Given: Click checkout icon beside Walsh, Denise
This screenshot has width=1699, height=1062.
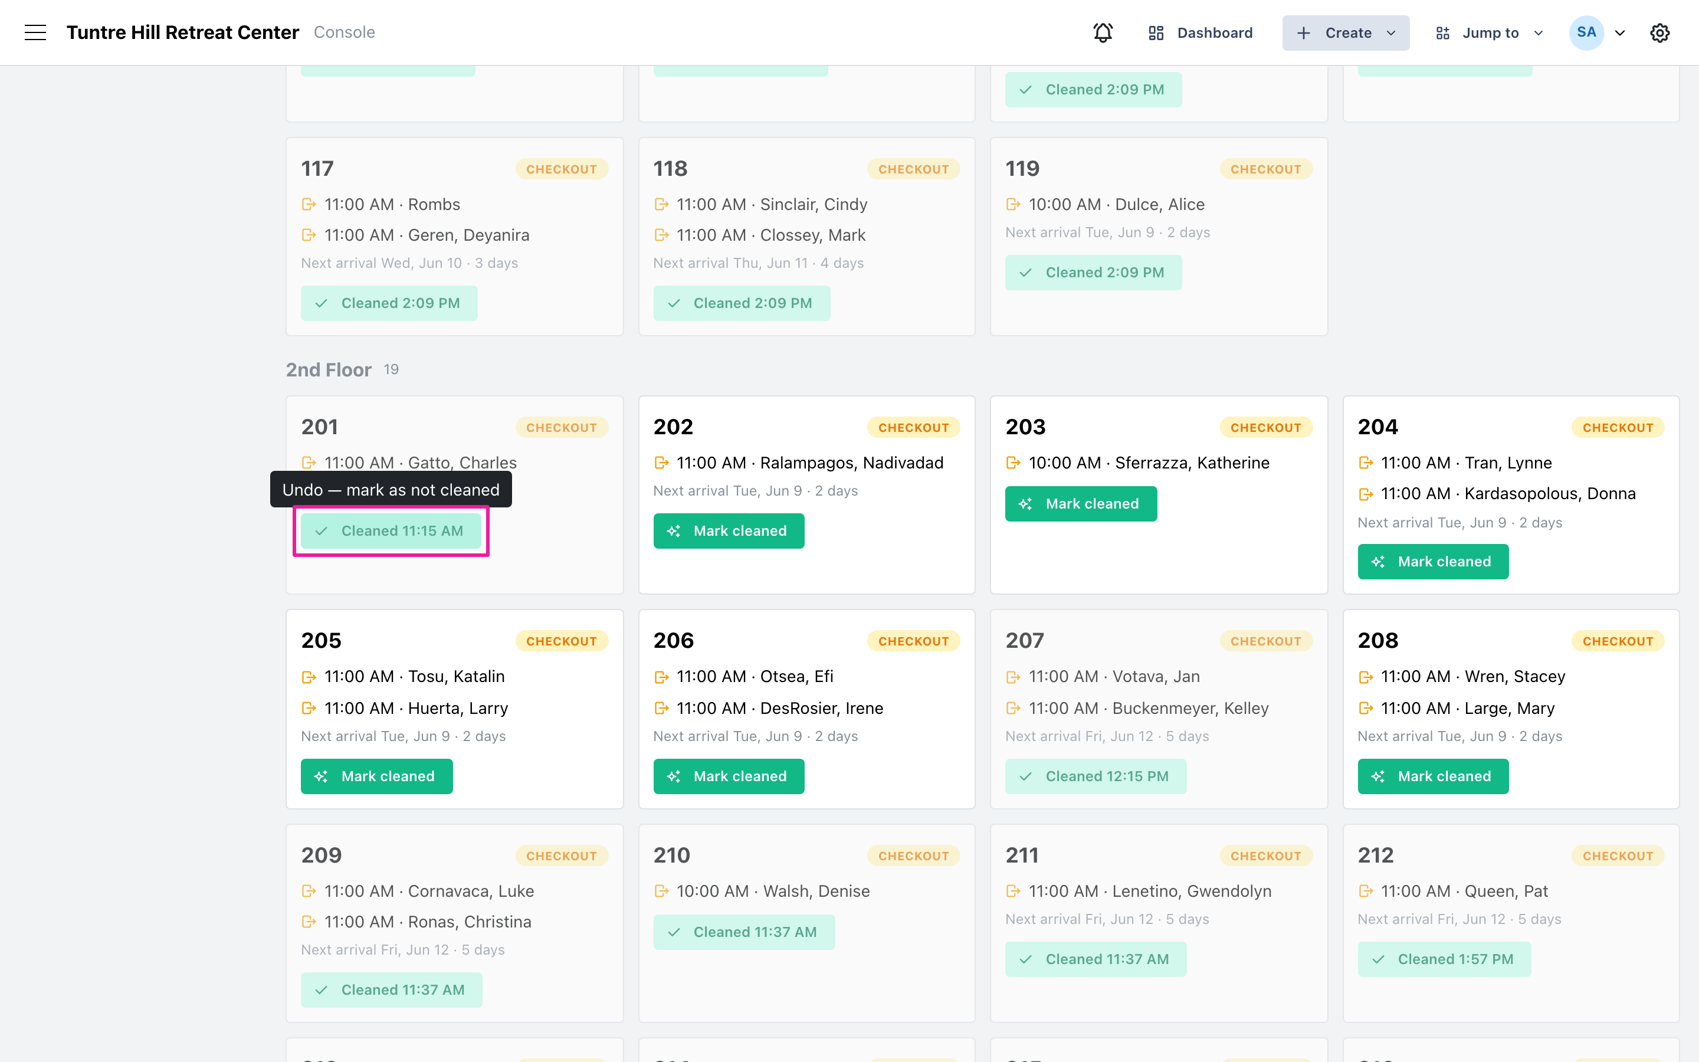Looking at the screenshot, I should (661, 891).
